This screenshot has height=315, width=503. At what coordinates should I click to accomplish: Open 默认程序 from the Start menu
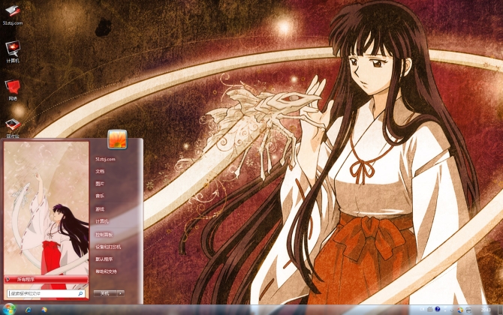pyautogui.click(x=104, y=259)
